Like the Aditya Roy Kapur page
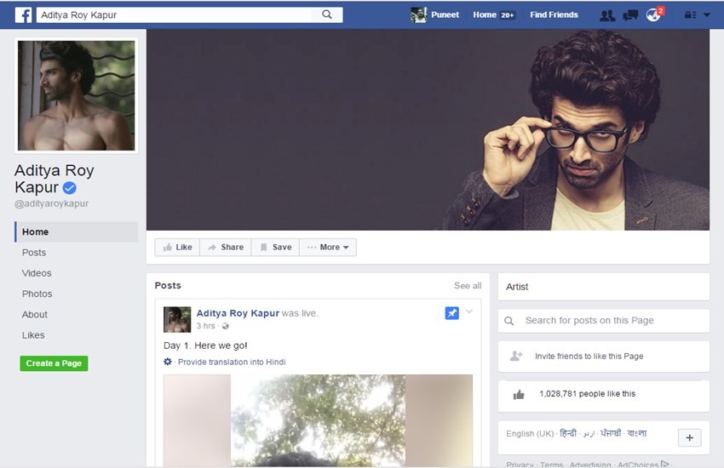 click(x=177, y=248)
